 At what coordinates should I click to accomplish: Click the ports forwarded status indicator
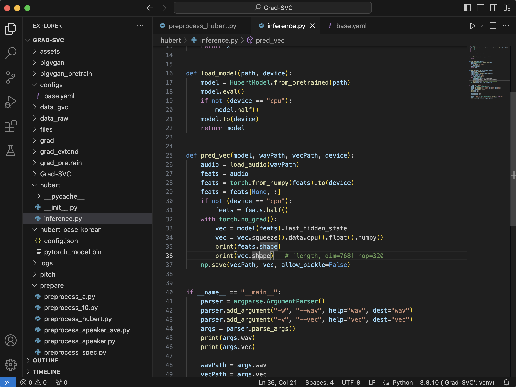(x=62, y=382)
